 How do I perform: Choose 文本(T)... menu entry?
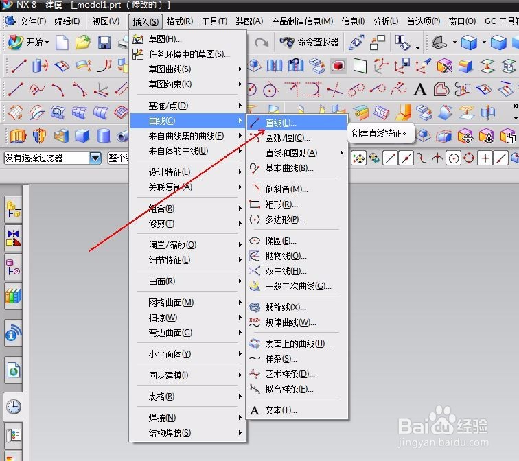click(297, 410)
